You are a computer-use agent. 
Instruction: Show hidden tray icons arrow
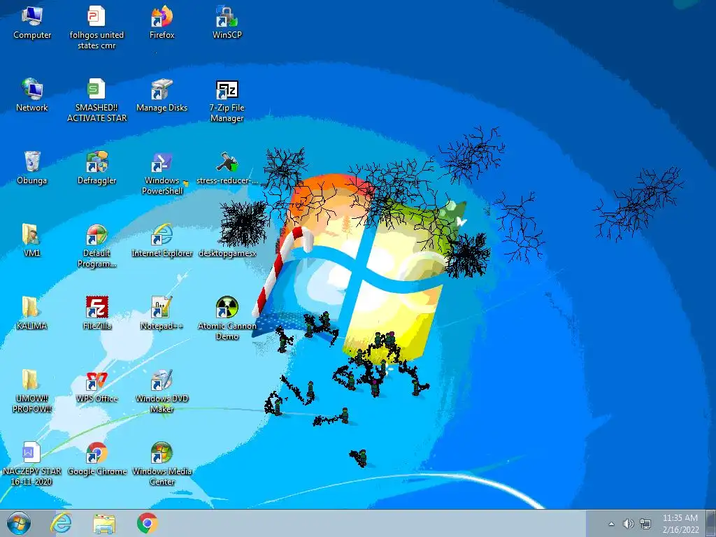pyautogui.click(x=611, y=524)
